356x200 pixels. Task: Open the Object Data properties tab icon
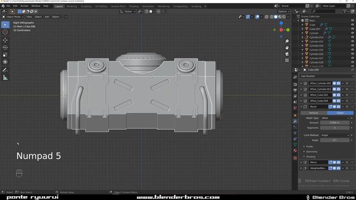[x=295, y=144]
